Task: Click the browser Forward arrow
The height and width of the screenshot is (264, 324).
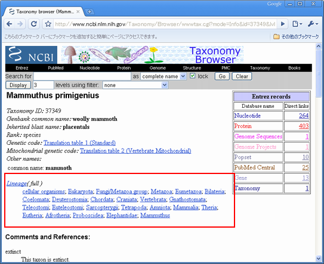Action: tap(20, 24)
